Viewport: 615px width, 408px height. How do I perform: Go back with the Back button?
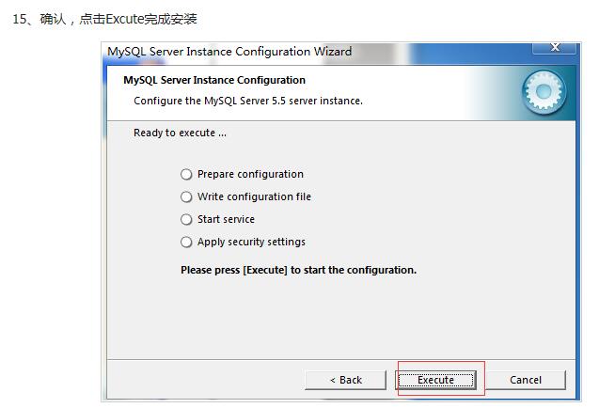[345, 380]
